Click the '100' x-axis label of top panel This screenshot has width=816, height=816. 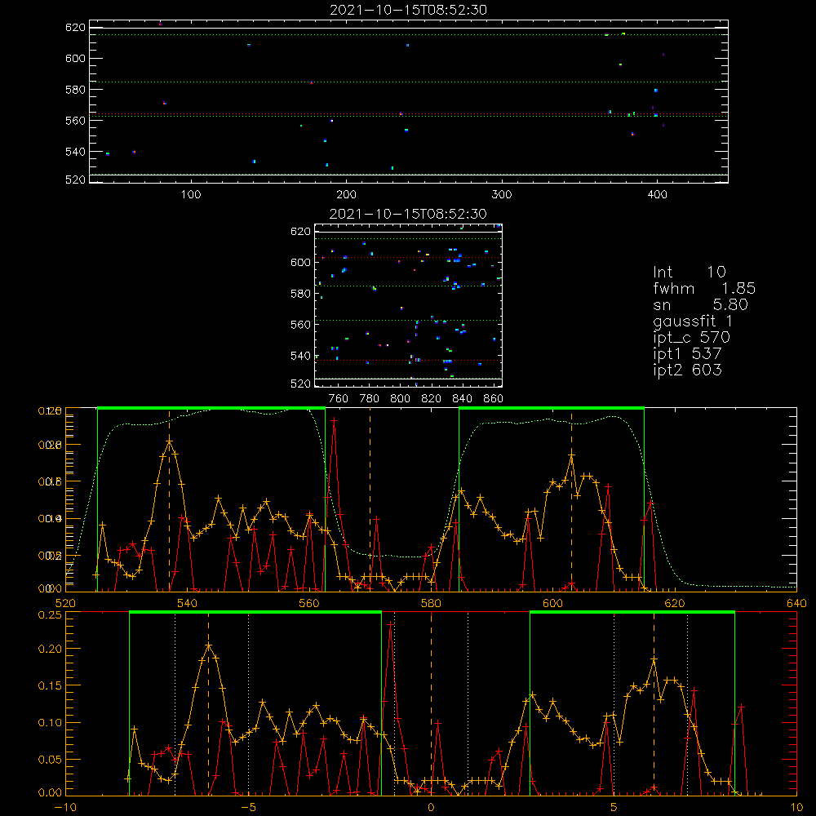click(x=191, y=195)
